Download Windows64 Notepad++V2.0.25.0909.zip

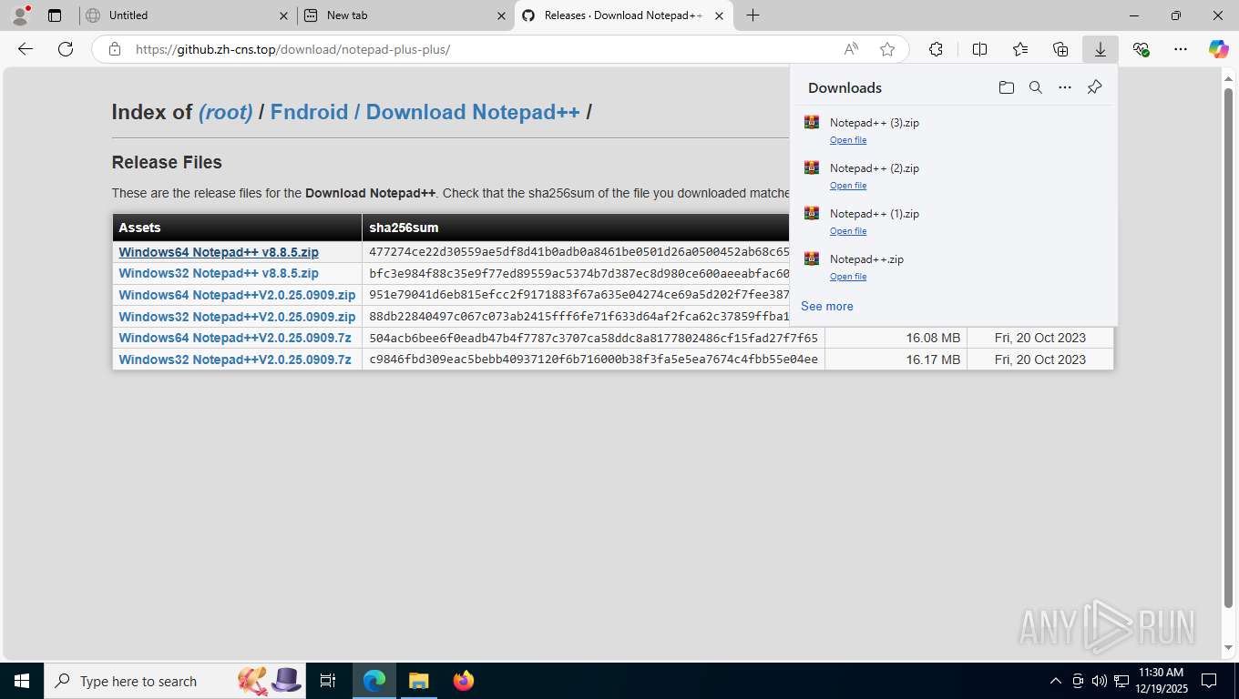pyautogui.click(x=237, y=295)
